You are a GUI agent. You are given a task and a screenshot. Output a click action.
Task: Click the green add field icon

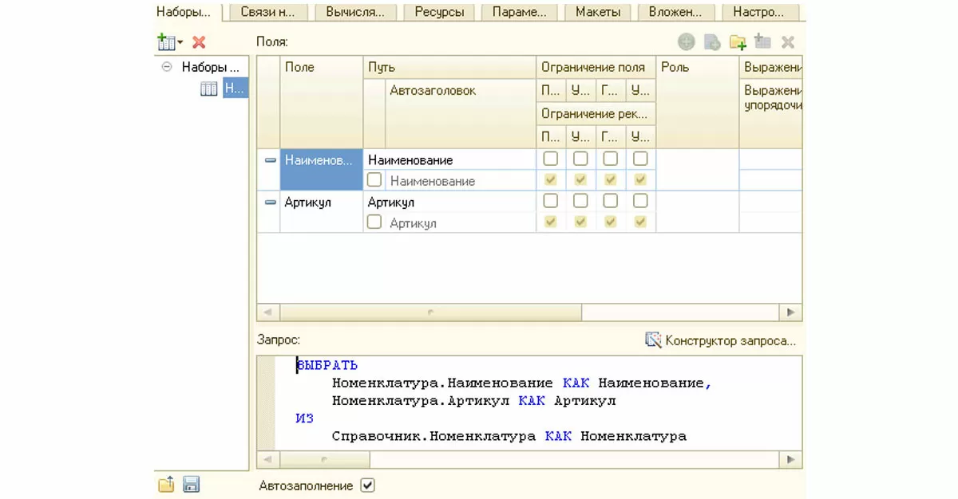686,42
